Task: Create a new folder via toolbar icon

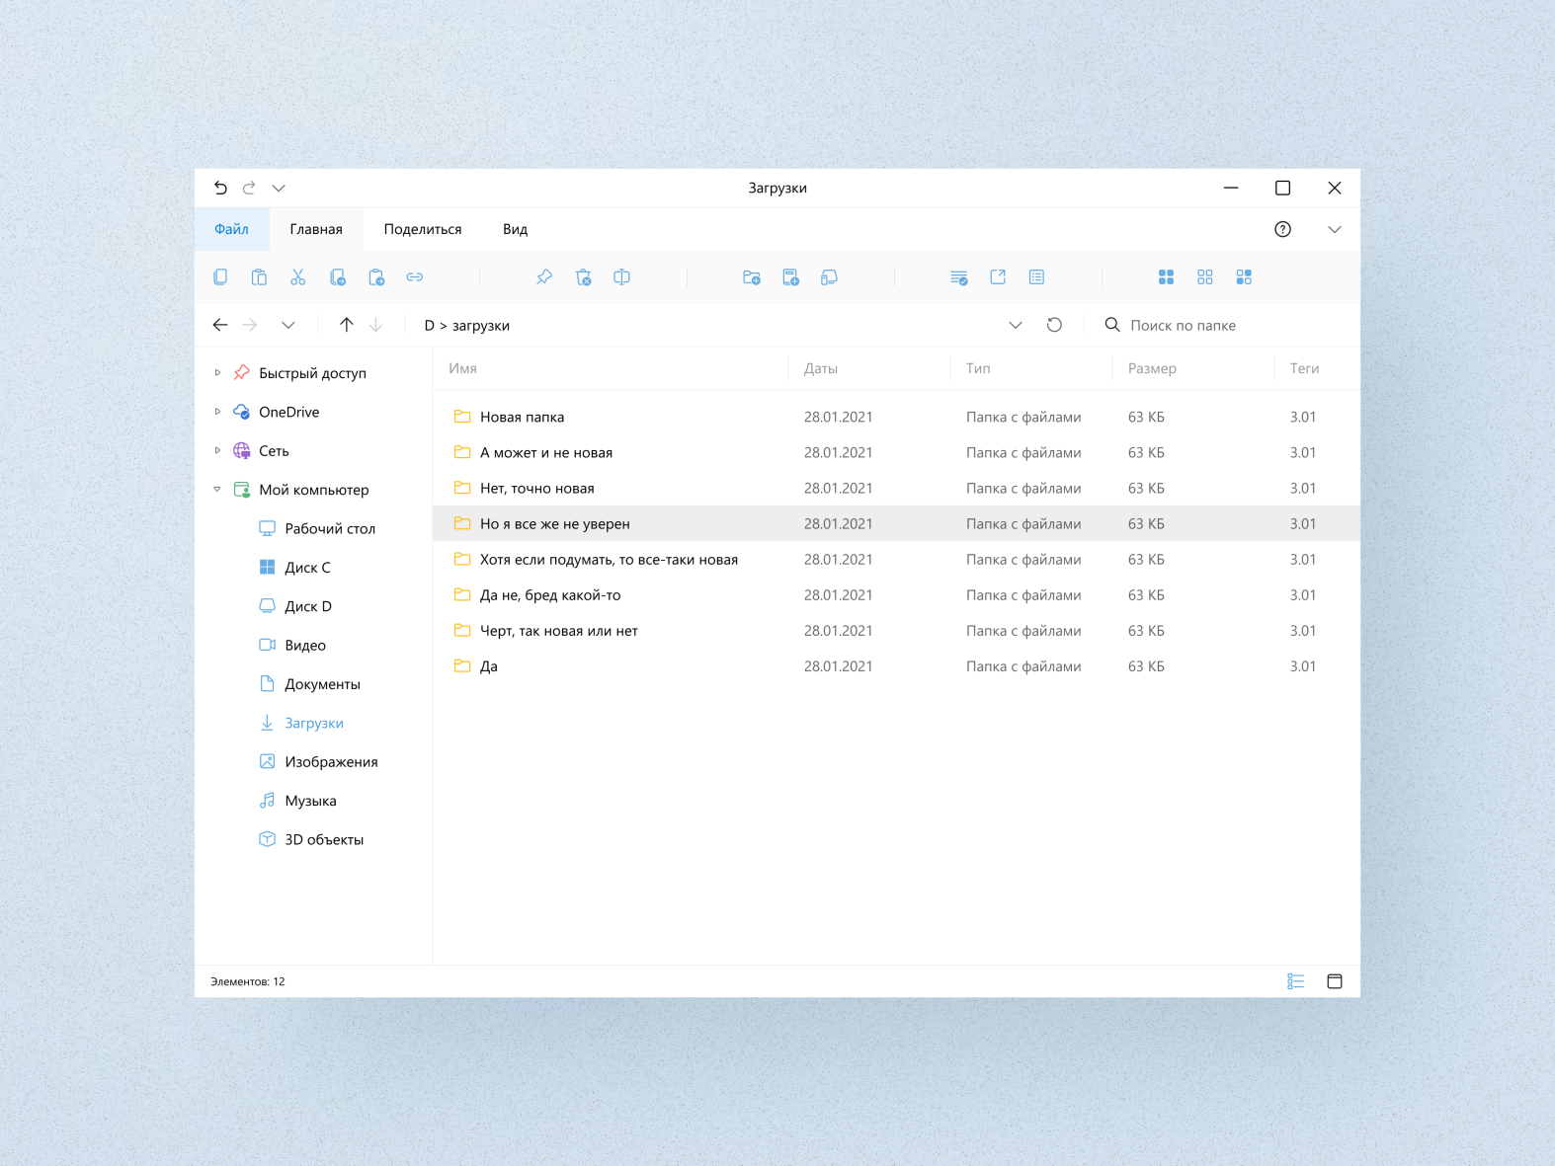Action: point(752,277)
